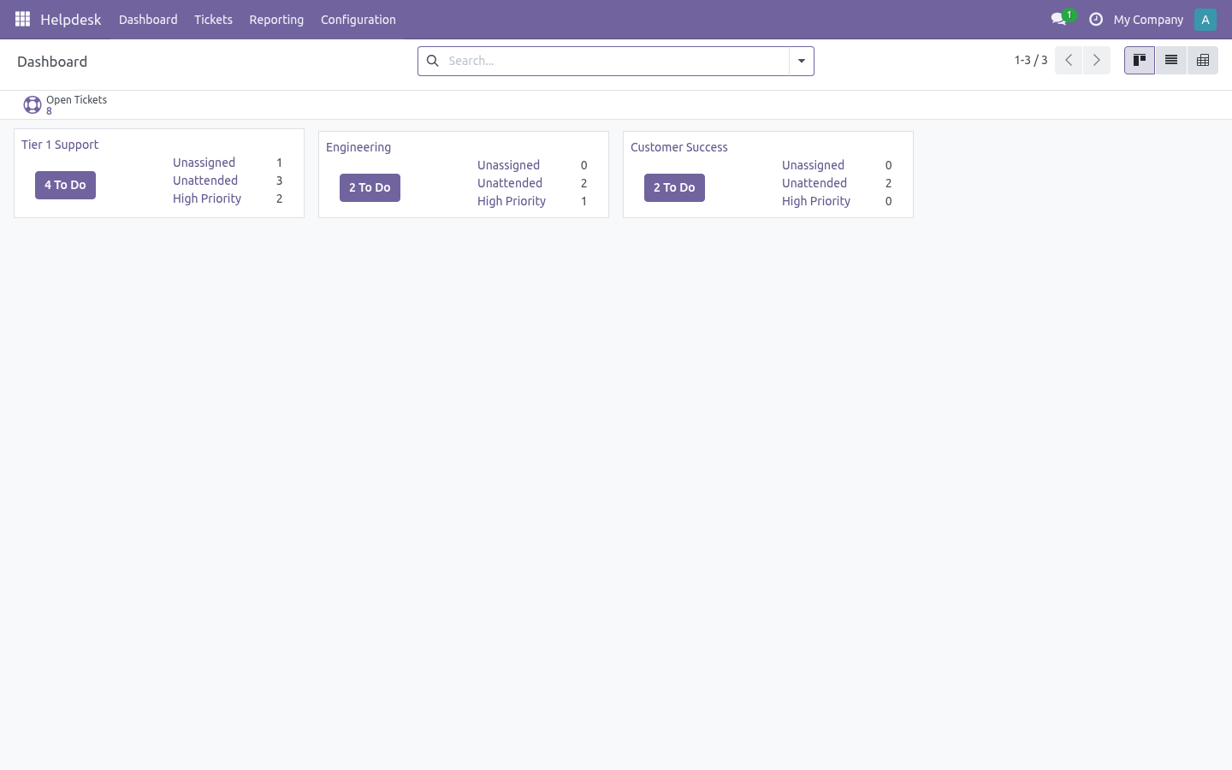This screenshot has height=770, width=1232.
Task: Open the user avatar menu
Action: click(x=1205, y=19)
